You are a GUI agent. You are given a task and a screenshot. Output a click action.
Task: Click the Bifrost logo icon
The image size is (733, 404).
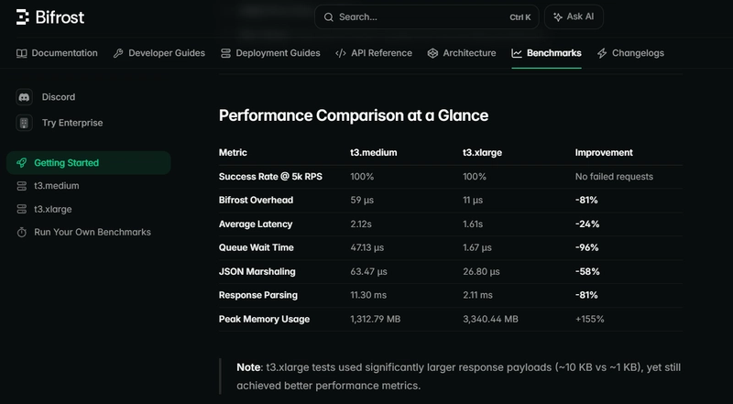23,16
